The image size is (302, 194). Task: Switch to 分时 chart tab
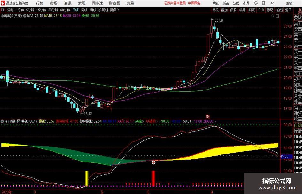coord(10,10)
